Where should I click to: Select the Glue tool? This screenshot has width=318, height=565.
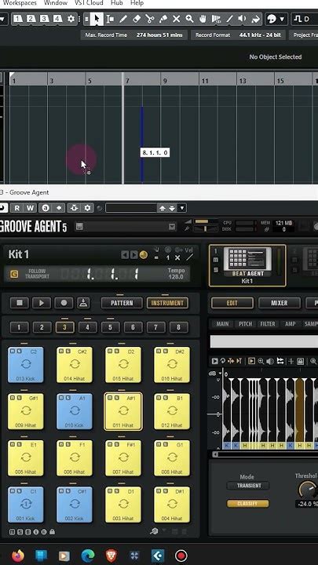163,19
